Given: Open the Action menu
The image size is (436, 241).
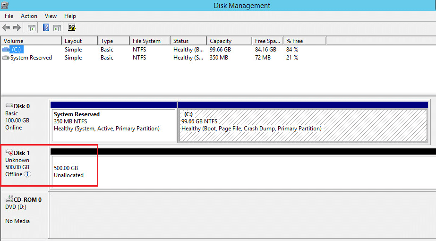Looking at the screenshot, I should click(29, 16).
